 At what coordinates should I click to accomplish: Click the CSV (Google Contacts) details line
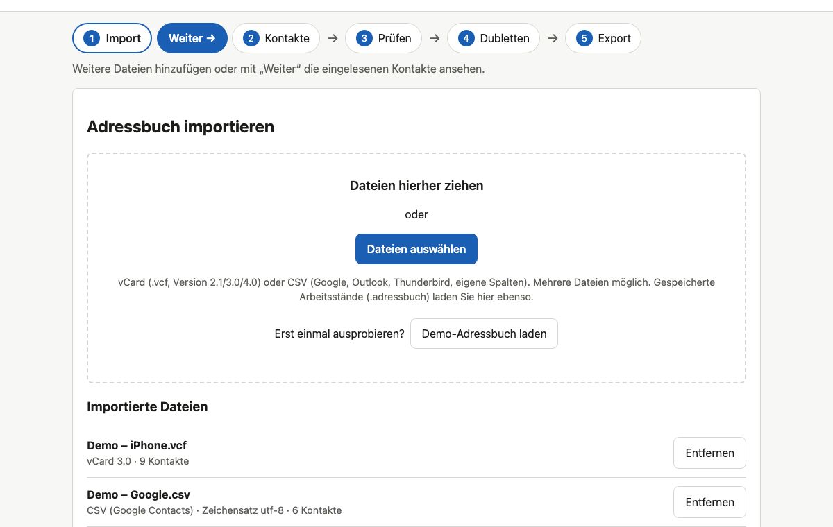coord(214,510)
